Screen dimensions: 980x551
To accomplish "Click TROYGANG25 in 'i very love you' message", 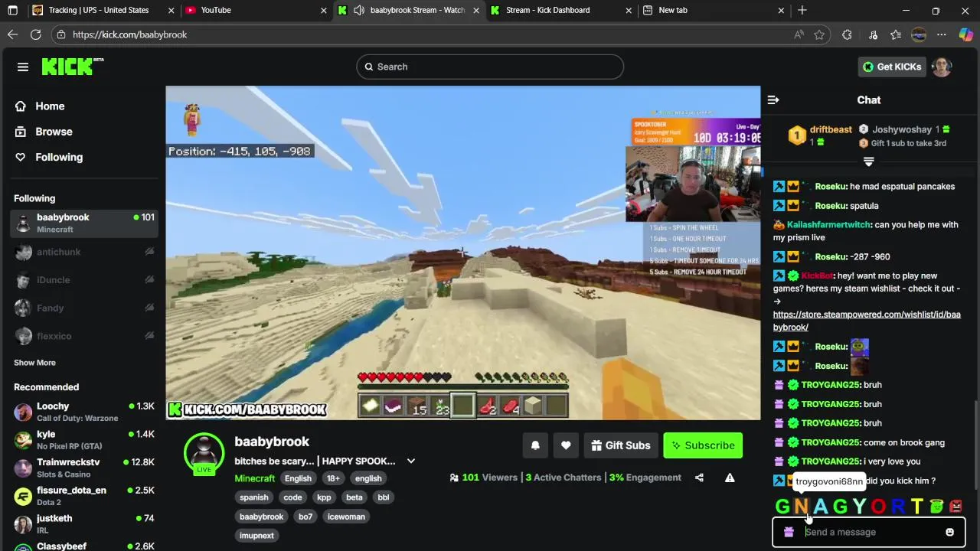I will 830,461.
